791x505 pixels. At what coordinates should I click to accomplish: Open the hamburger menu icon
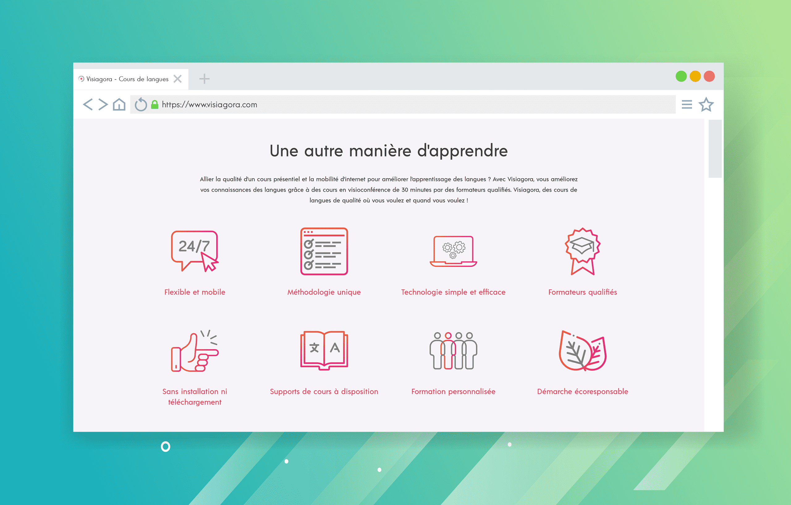pyautogui.click(x=687, y=104)
